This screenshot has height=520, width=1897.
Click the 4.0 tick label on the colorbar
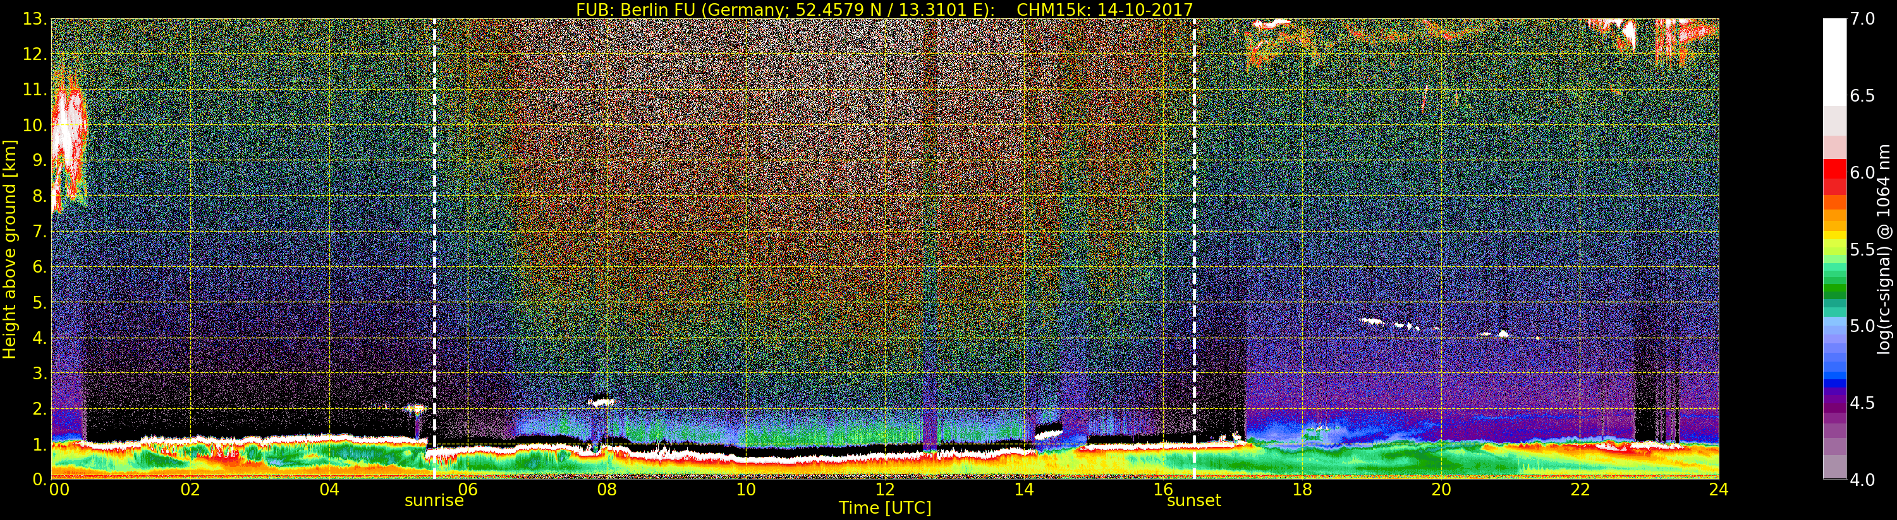pos(1863,480)
